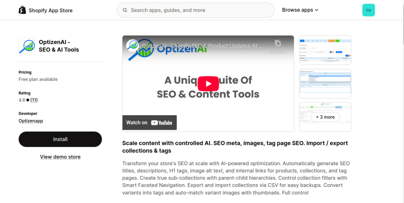The width and height of the screenshot is (404, 203).
Task: Click the Scale content with controlled AI heading
Action: 235,147
